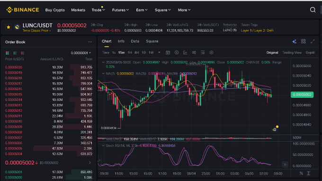
Task: Click the sparkle AI icon above chart
Action: [294, 41]
